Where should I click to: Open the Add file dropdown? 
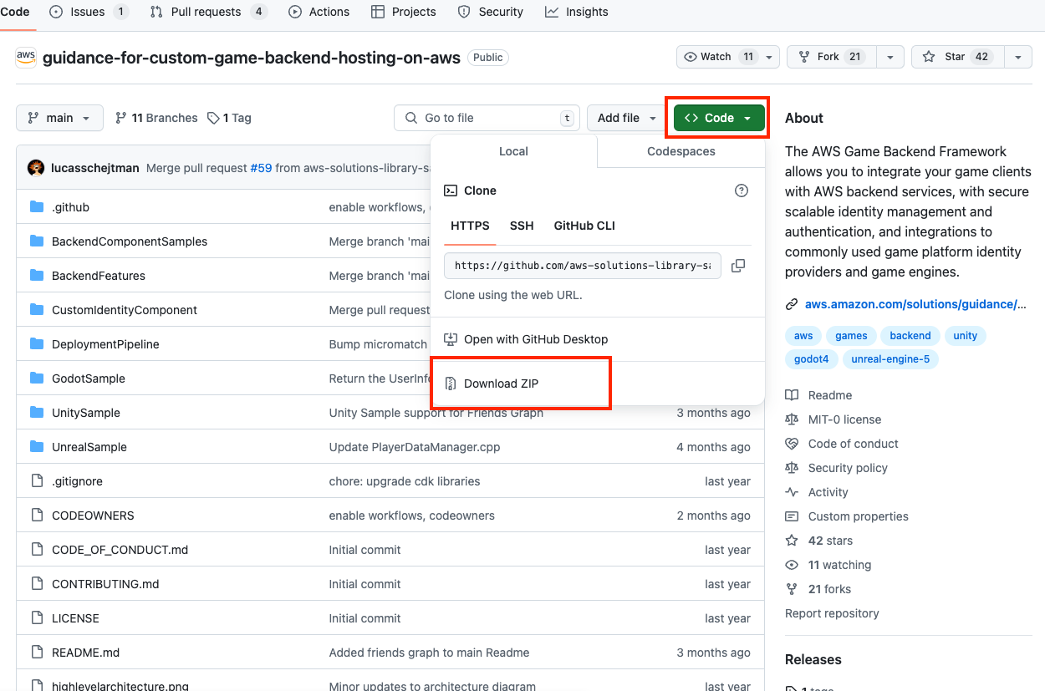(x=626, y=118)
